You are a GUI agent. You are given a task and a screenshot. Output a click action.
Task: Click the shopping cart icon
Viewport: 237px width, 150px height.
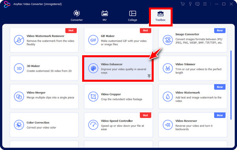182,4
